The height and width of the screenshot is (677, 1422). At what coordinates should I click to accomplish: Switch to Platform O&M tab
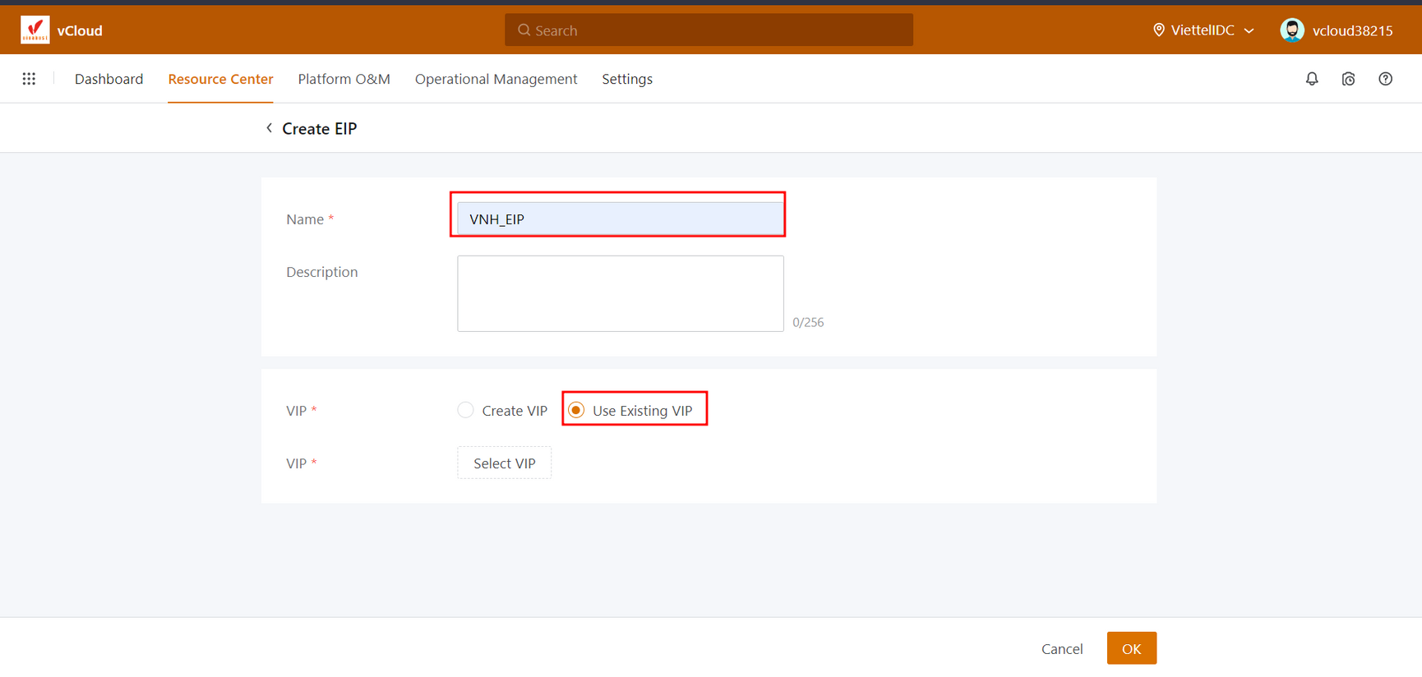344,79
